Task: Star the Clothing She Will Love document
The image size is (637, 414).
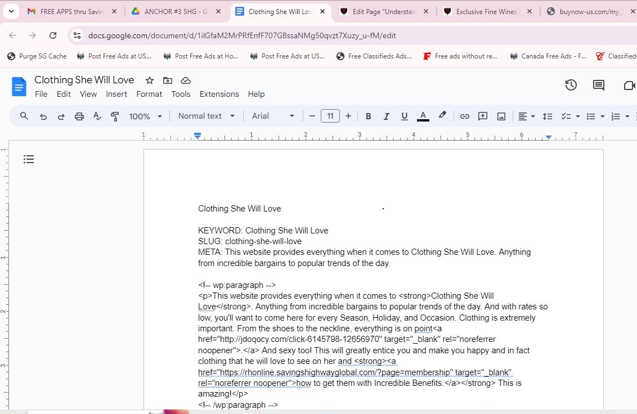Action: pos(150,80)
